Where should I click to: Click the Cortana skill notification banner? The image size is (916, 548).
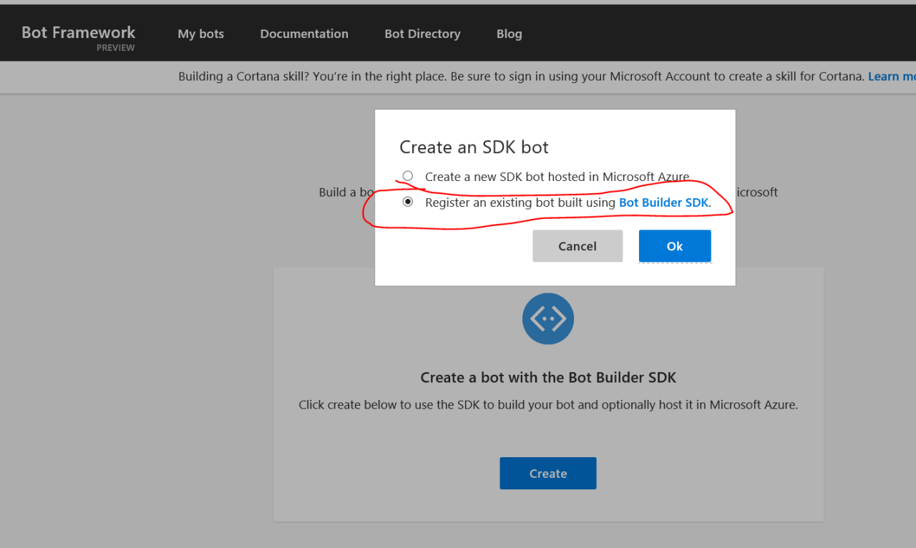pyautogui.click(x=501, y=76)
